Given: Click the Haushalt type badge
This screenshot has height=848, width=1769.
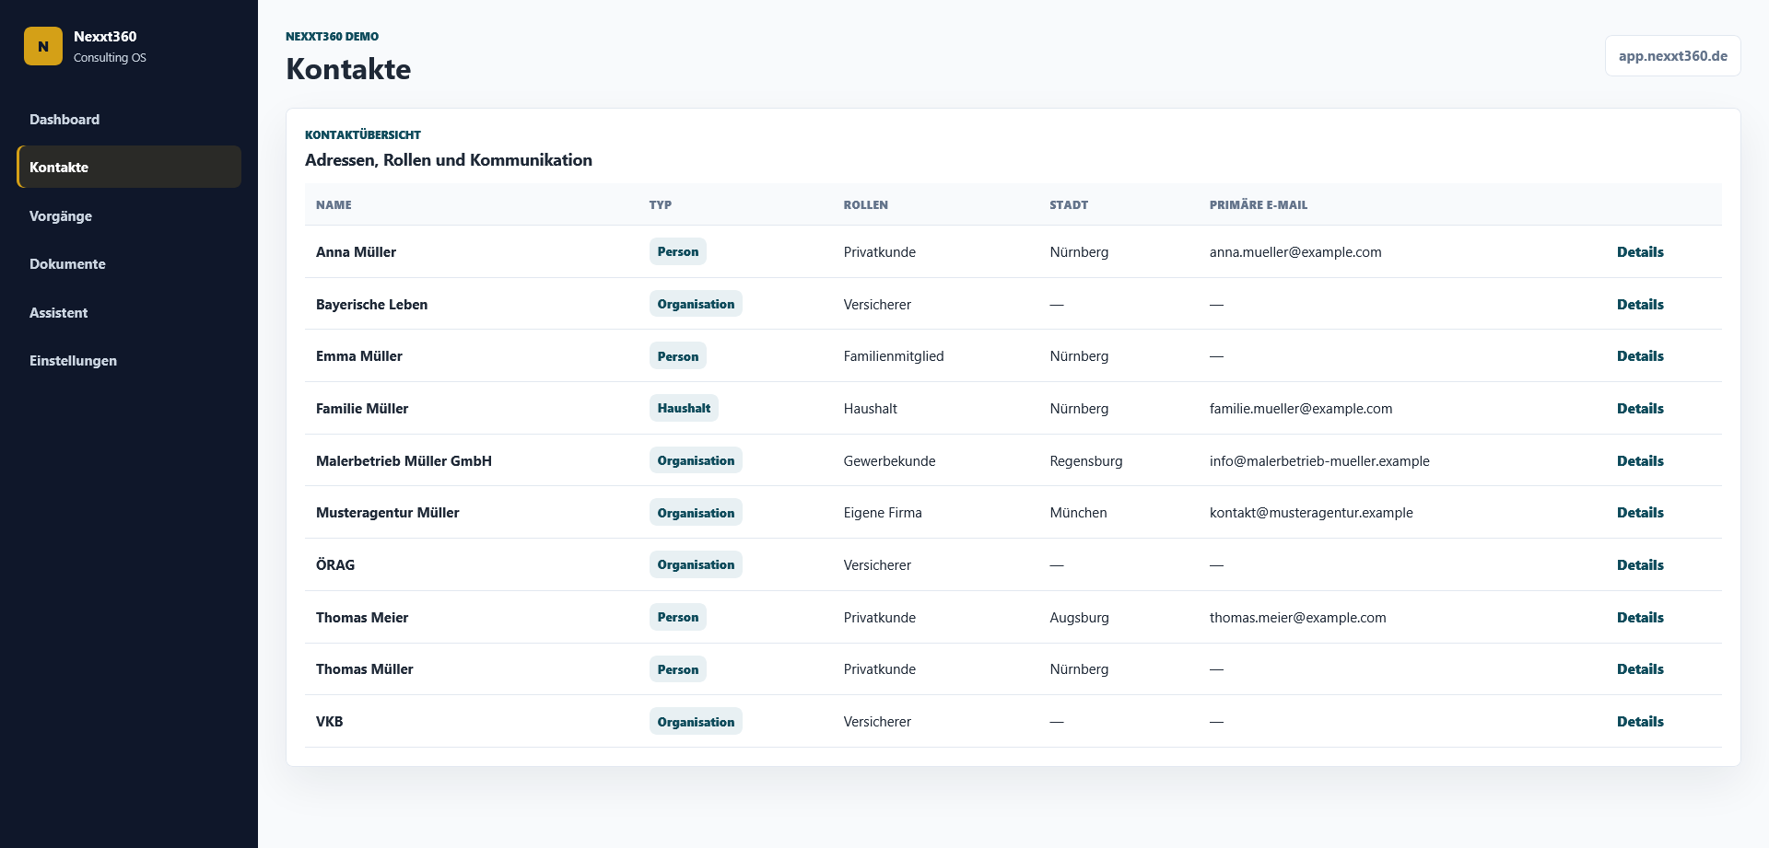Looking at the screenshot, I should coord(684,408).
